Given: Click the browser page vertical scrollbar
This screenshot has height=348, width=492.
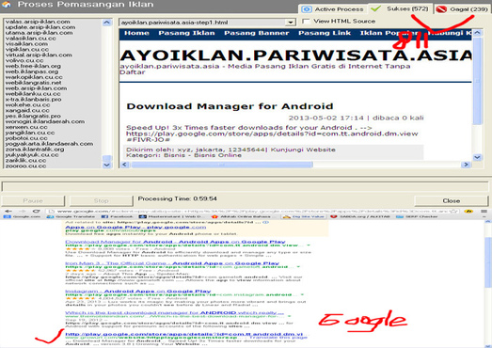Looking at the screenshot, I should [x=488, y=262].
